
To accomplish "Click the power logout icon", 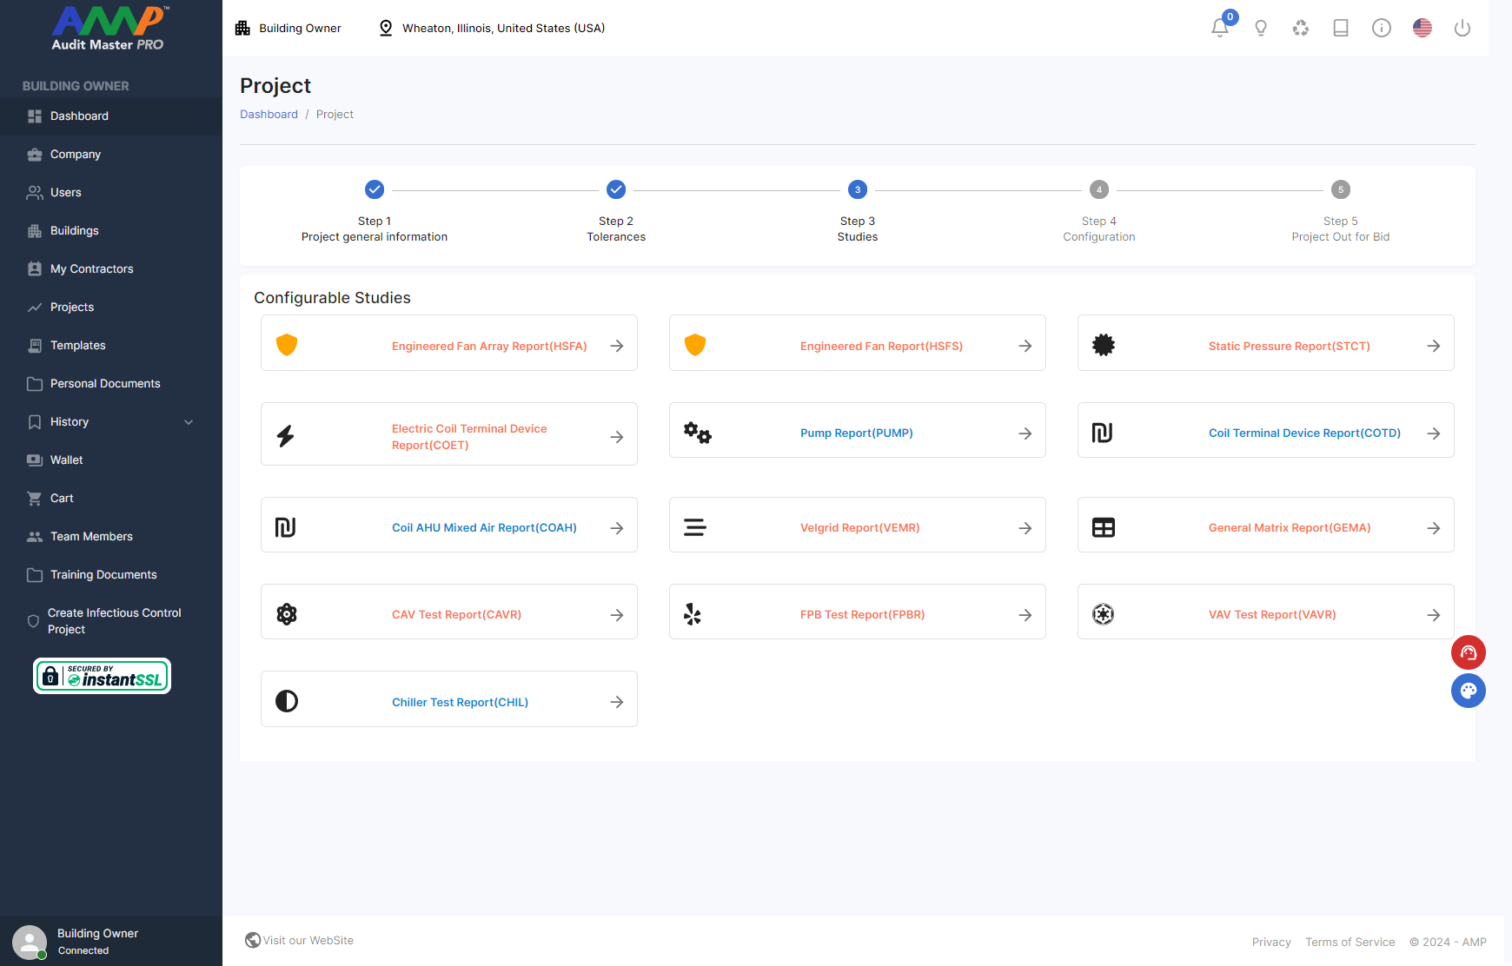I will click(x=1462, y=28).
